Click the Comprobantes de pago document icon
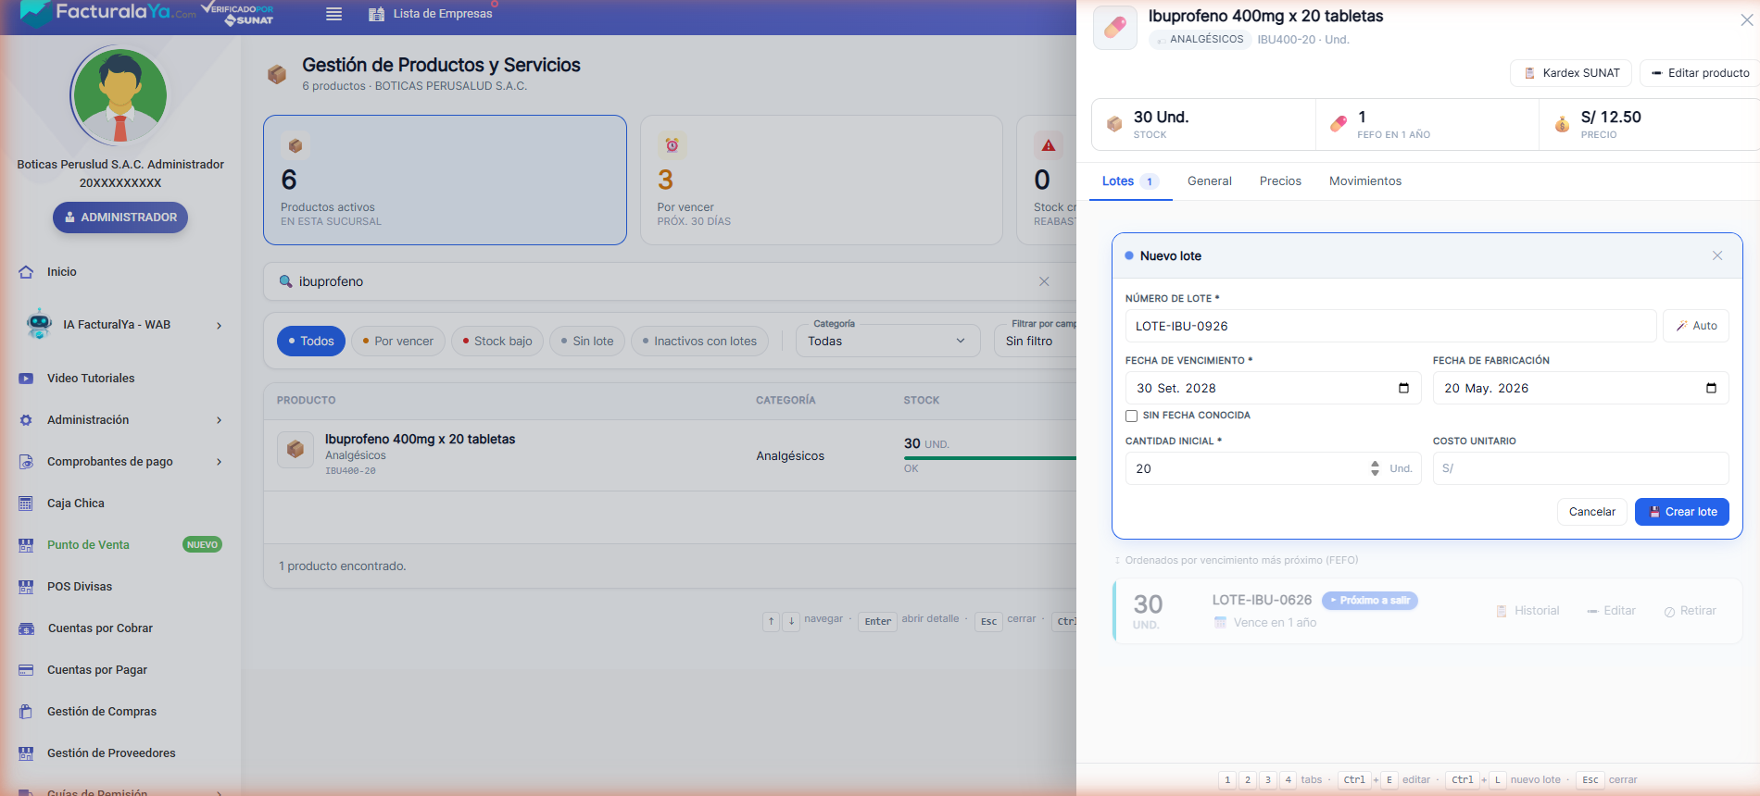The height and width of the screenshot is (796, 1760). [26, 462]
